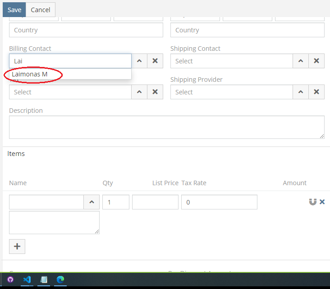The width and height of the screenshot is (330, 289).
Task: Open Visual Studio Code from the taskbar
Action: [27, 279]
